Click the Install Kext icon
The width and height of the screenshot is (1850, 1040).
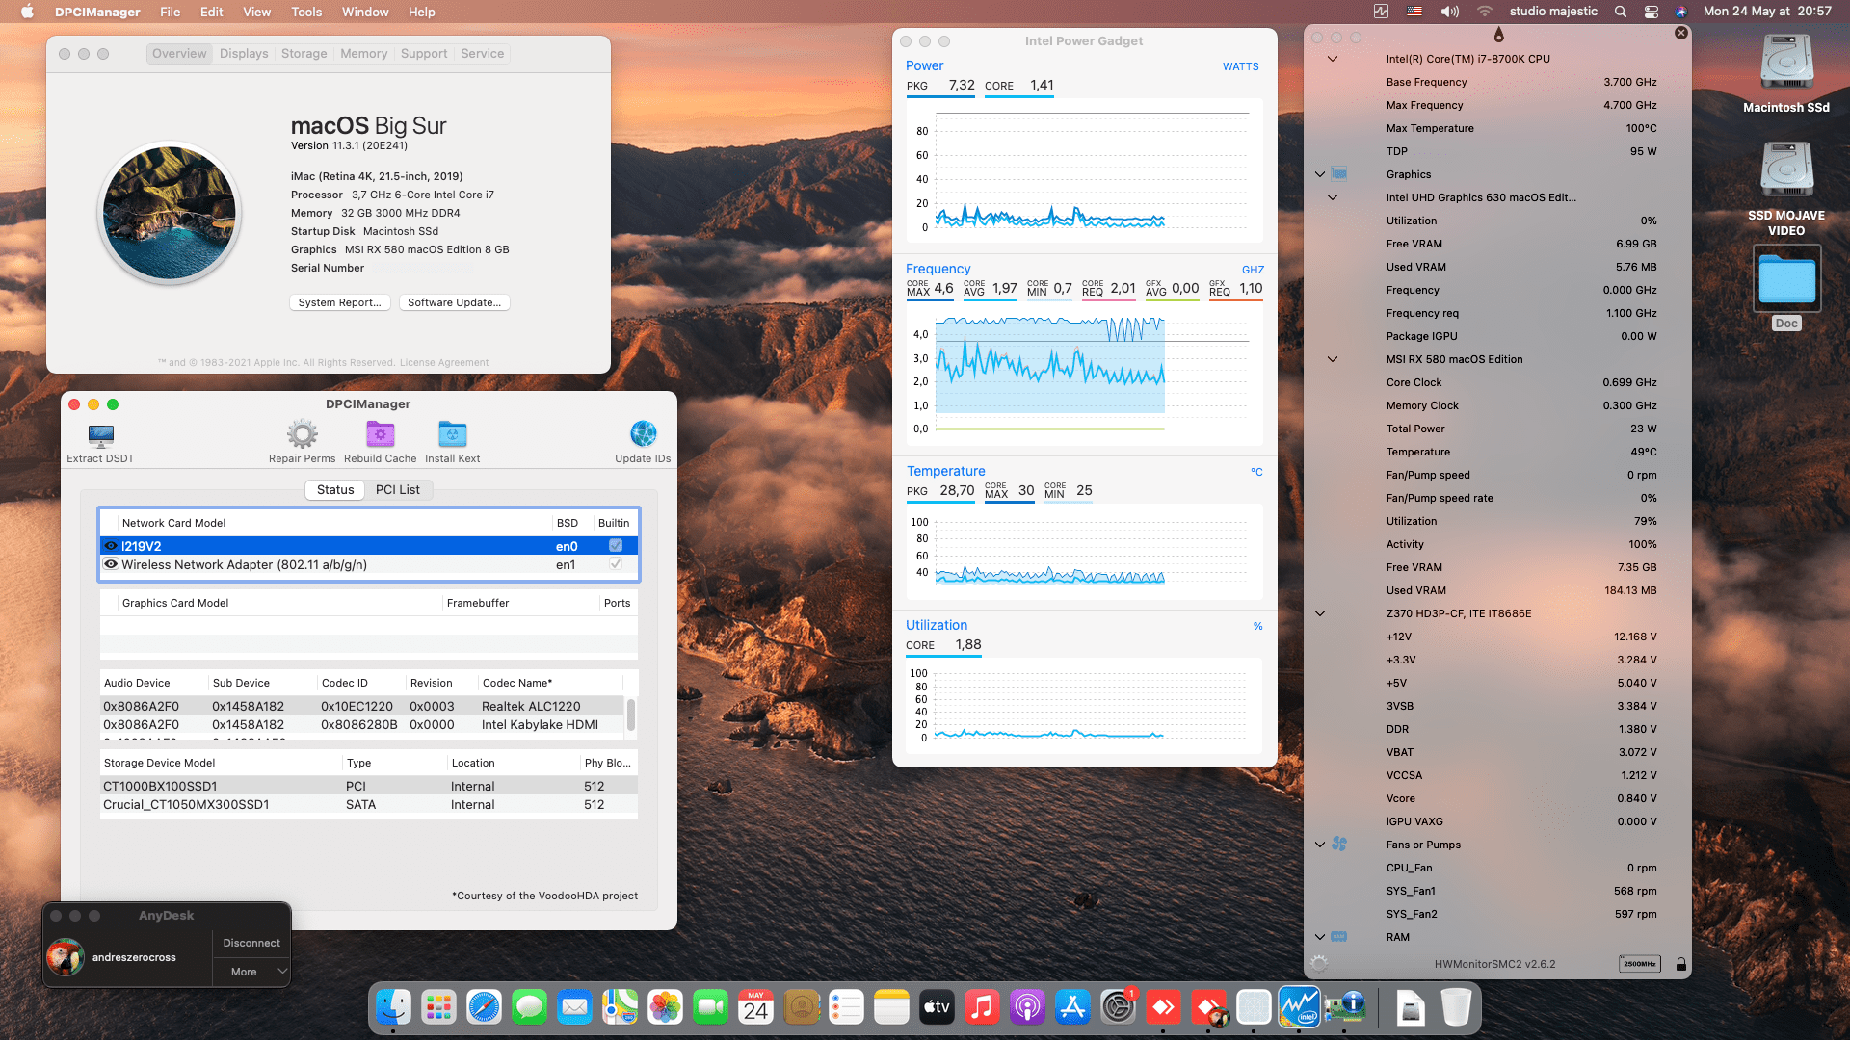[452, 434]
